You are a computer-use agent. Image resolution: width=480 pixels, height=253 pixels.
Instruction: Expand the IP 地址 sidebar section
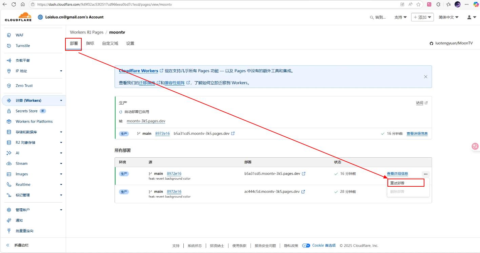pyautogui.click(x=61, y=71)
